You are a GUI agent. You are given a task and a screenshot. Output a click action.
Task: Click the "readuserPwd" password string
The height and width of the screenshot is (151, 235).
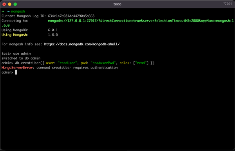[x=103, y=63]
